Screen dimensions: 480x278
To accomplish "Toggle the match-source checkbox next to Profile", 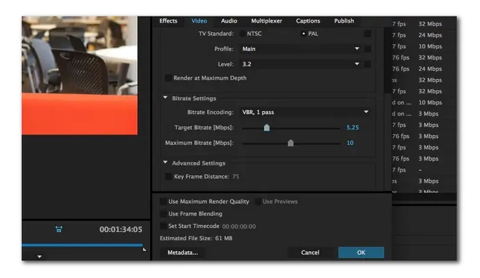I will [368, 49].
